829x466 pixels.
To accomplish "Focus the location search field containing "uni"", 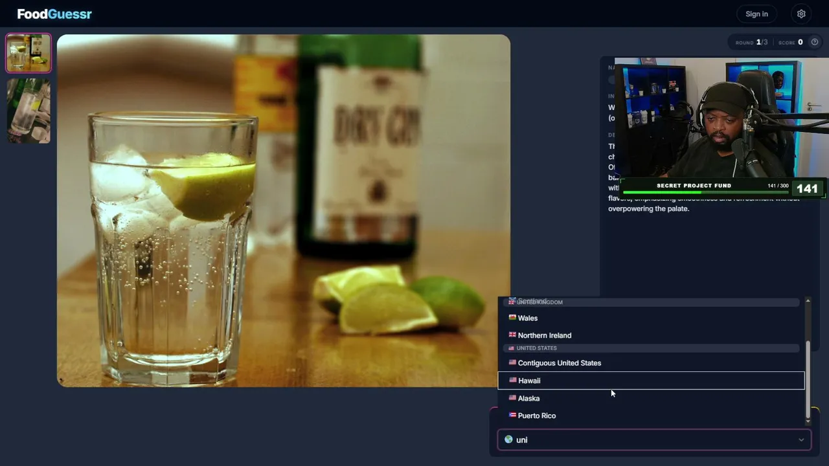I will 654,439.
